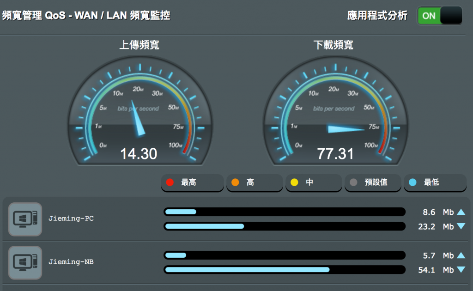Click Jieming-NB upload arrow icon

tap(461, 255)
